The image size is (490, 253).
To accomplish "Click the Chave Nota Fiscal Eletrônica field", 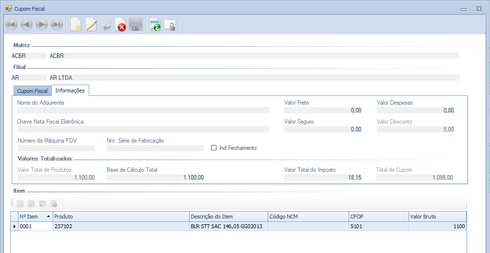I will point(143,129).
